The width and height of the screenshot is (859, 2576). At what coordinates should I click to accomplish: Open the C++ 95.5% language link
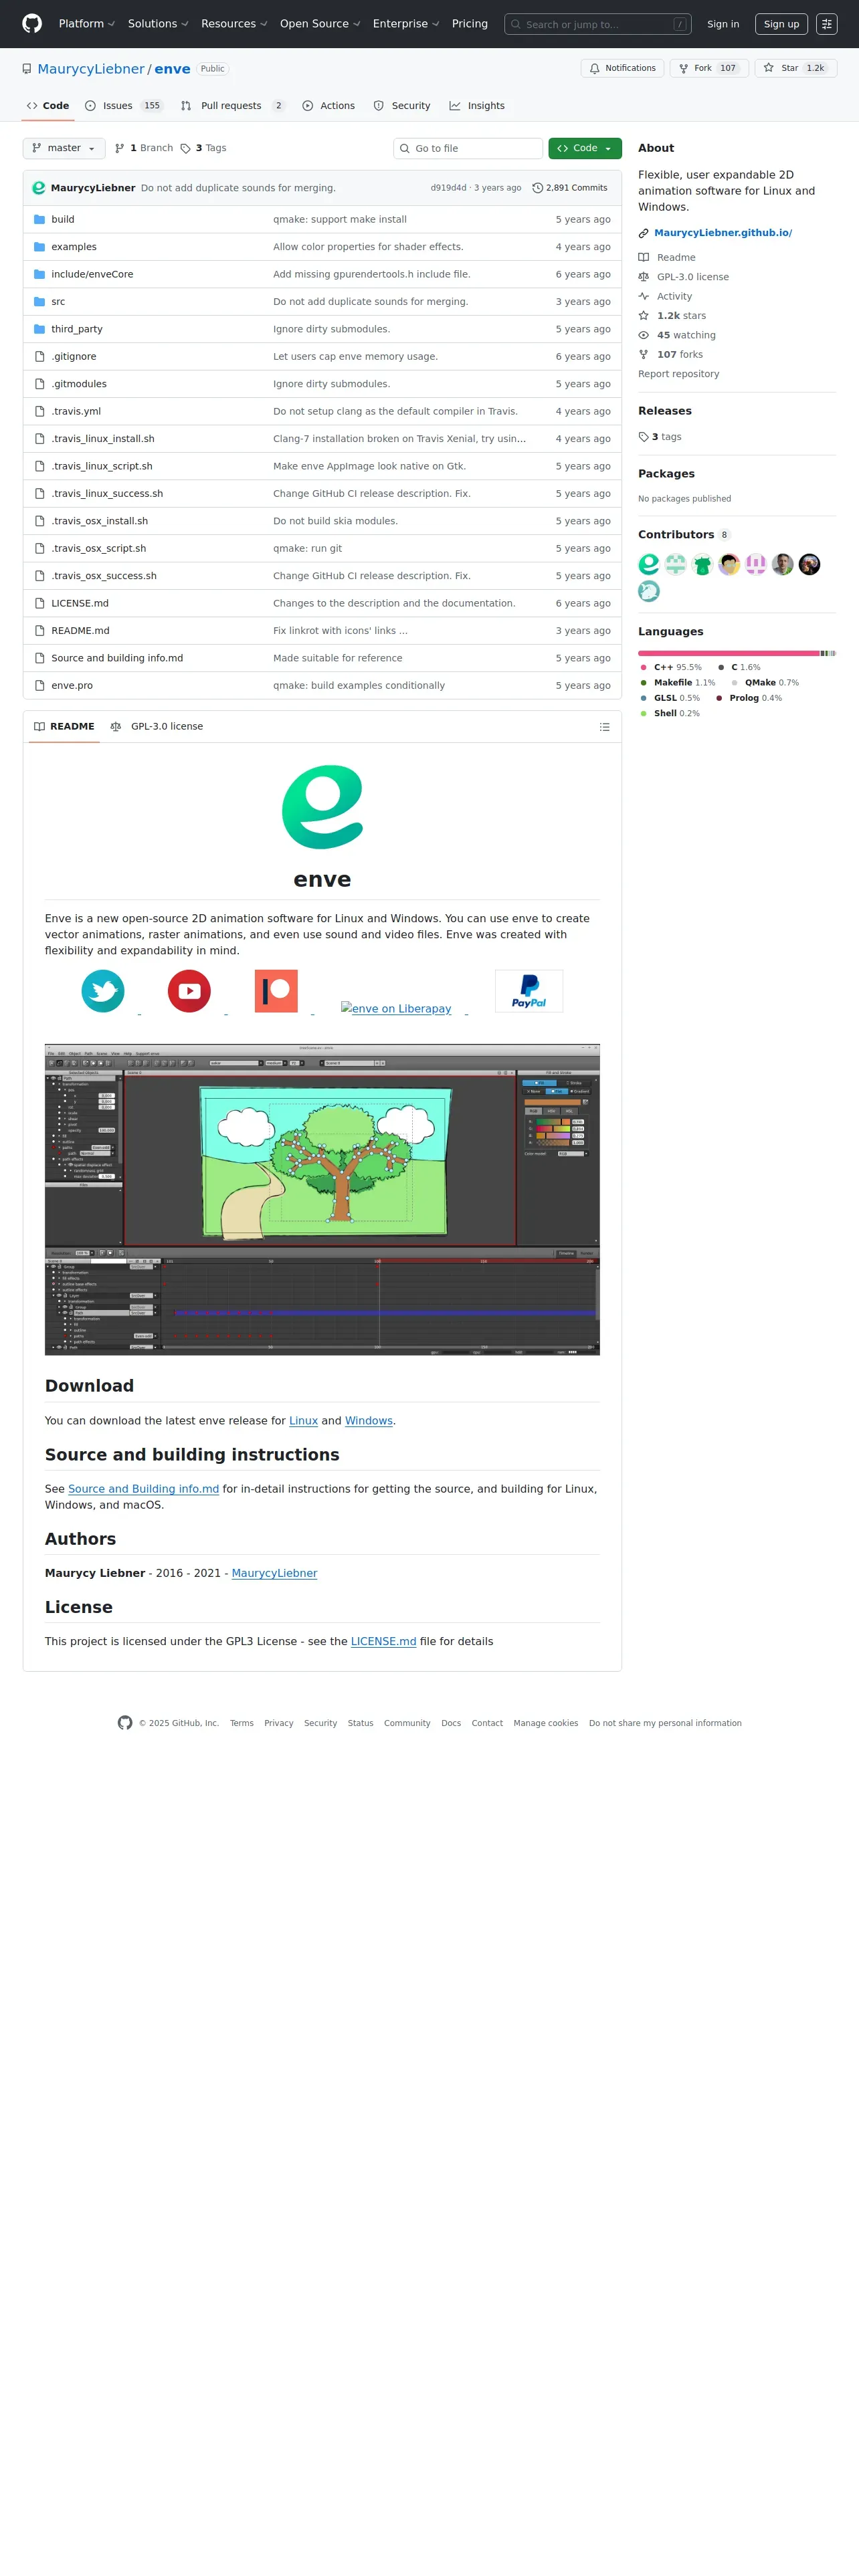tap(671, 667)
